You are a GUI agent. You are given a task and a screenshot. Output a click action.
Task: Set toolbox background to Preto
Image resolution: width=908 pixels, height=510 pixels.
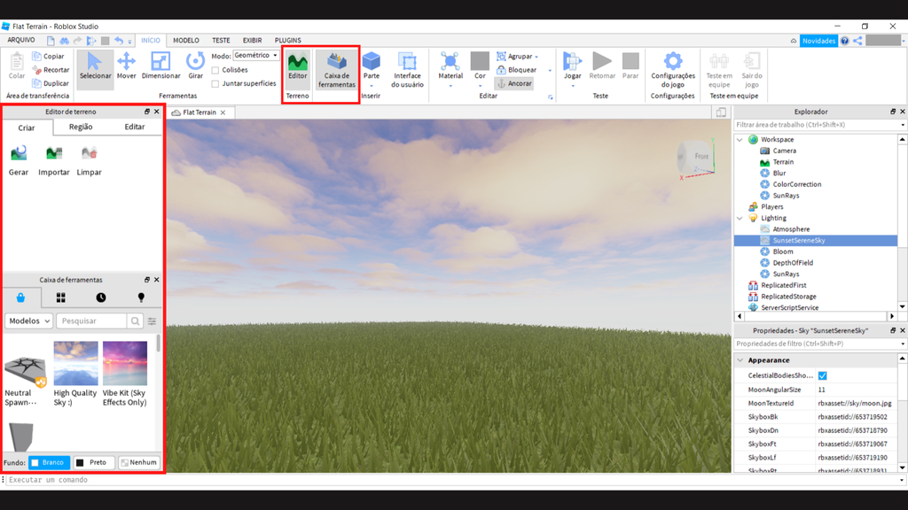[93, 462]
